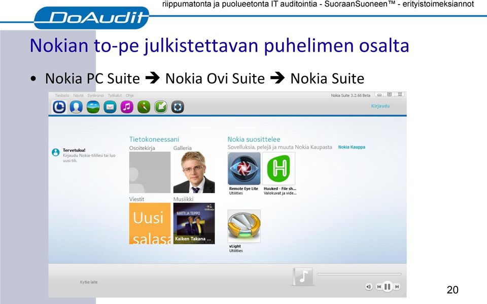Viewport: 487px width, 304px height.
Task: Pause the music playback
Action: point(387,287)
